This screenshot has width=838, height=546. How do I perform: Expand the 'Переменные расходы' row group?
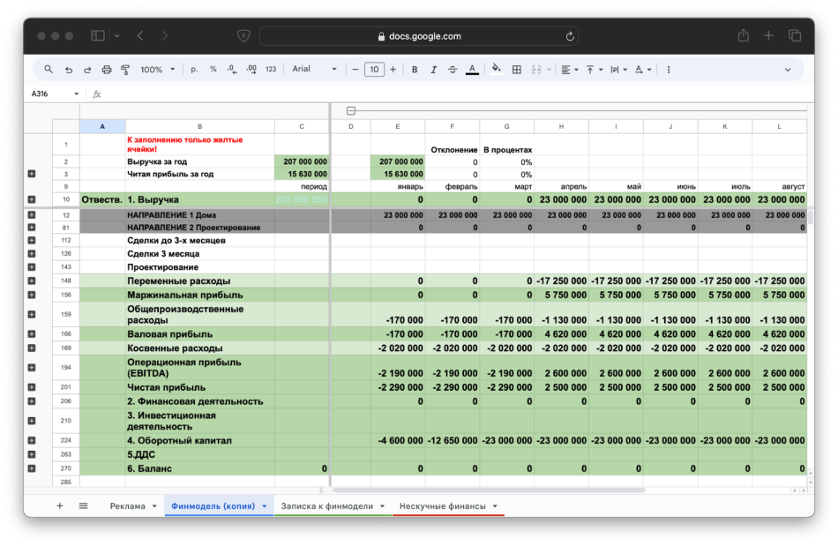[32, 281]
